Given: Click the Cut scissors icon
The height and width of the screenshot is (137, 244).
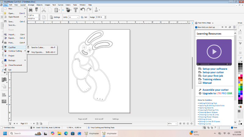Looking at the screenshot, I should [44, 10].
